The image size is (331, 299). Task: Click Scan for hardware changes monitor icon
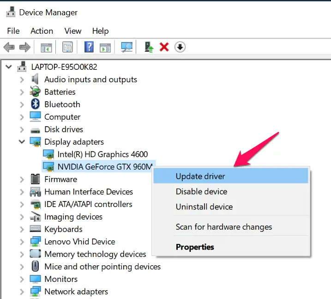126,47
